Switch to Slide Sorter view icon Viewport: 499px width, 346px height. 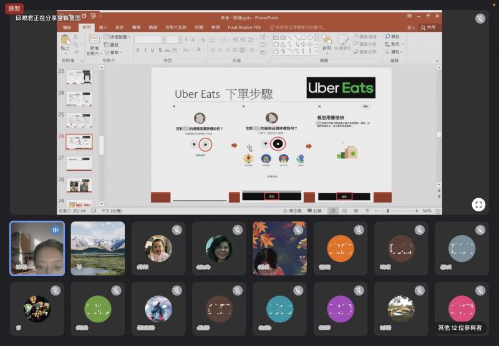pyautogui.click(x=344, y=211)
